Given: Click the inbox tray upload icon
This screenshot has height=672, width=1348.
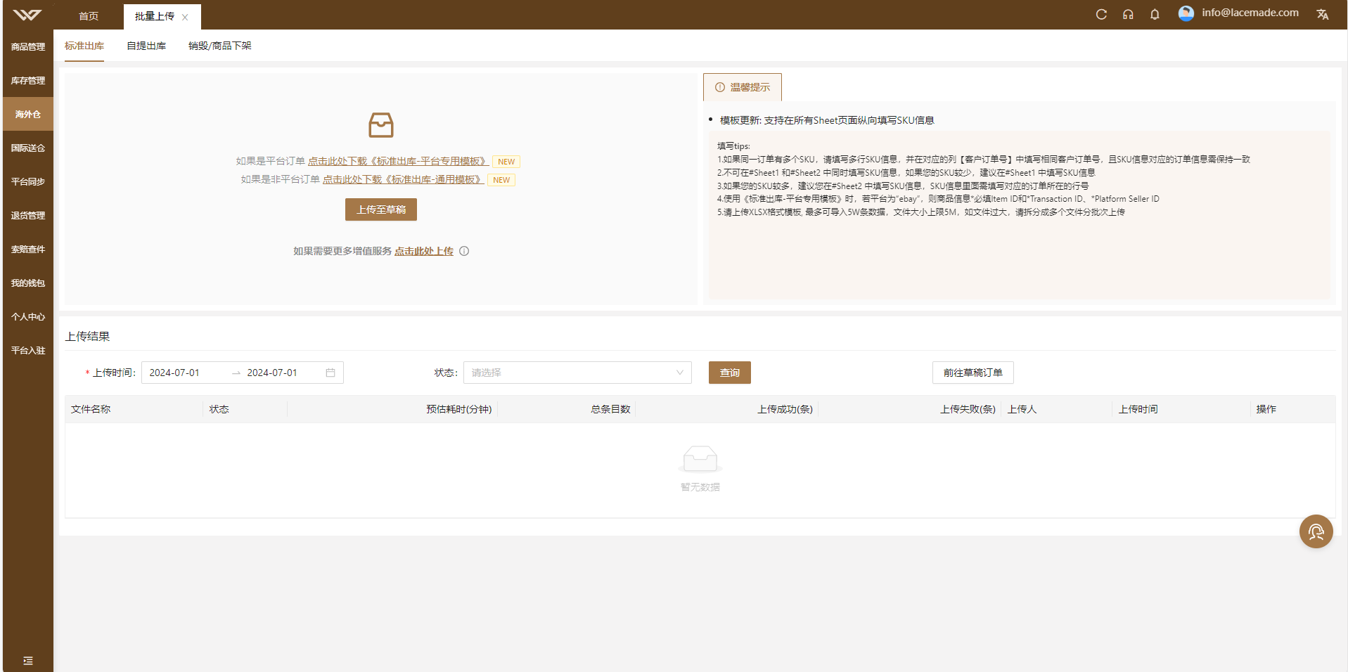Looking at the screenshot, I should coord(381,125).
